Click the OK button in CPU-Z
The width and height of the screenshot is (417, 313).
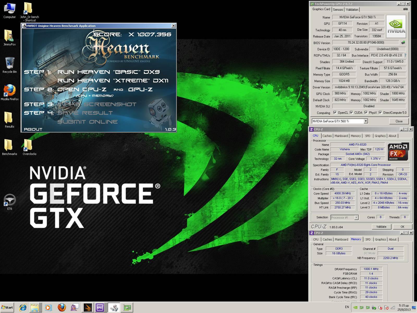tap(402, 226)
